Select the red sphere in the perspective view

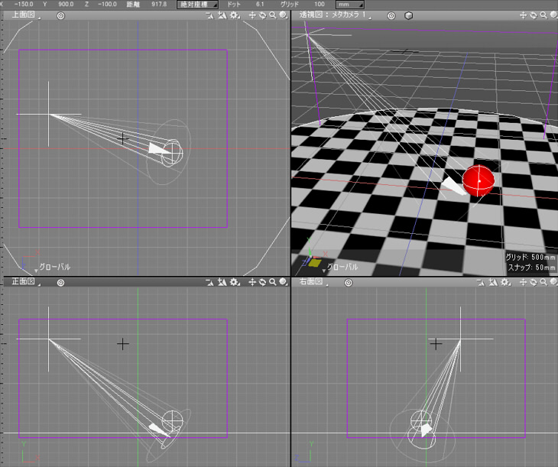coord(479,180)
